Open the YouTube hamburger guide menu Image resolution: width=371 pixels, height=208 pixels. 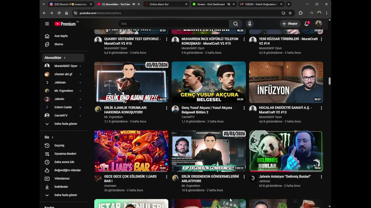[47, 24]
